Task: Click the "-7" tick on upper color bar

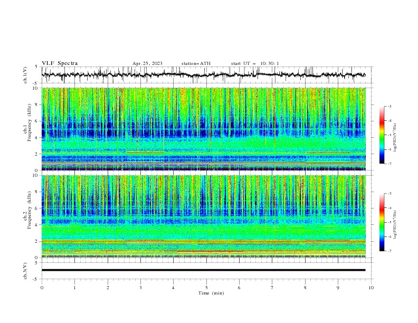Action: pyautogui.click(x=389, y=164)
